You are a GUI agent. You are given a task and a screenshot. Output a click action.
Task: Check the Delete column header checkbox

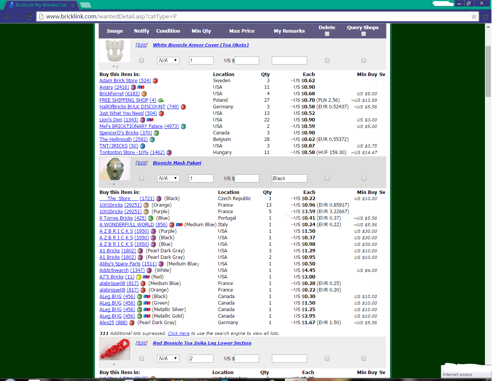(327, 34)
